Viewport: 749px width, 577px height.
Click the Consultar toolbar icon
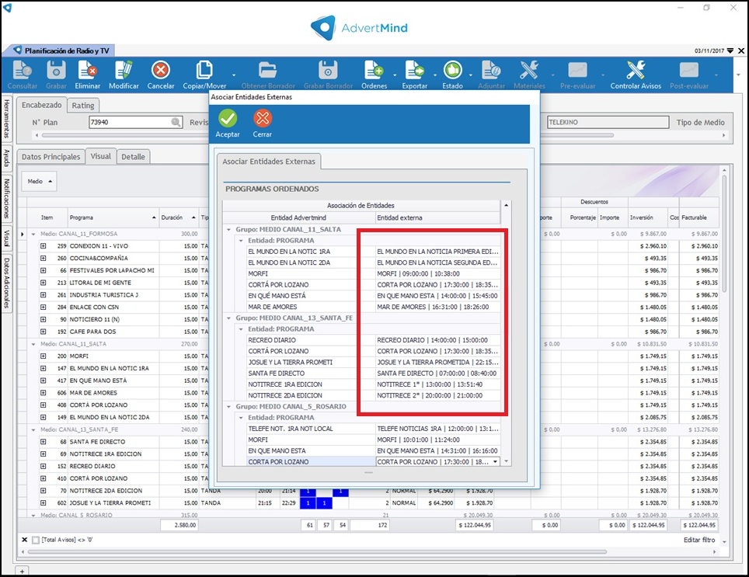[x=22, y=70]
